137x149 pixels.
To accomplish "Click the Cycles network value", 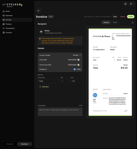I will [126, 94].
